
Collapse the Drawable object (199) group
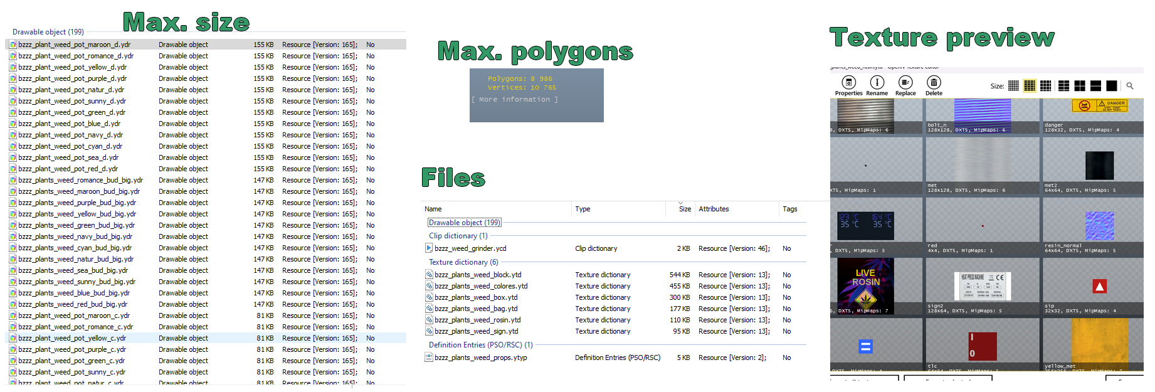464,223
